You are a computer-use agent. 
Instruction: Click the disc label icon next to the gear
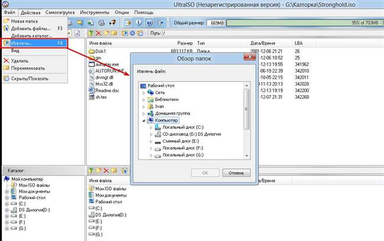click(140, 33)
